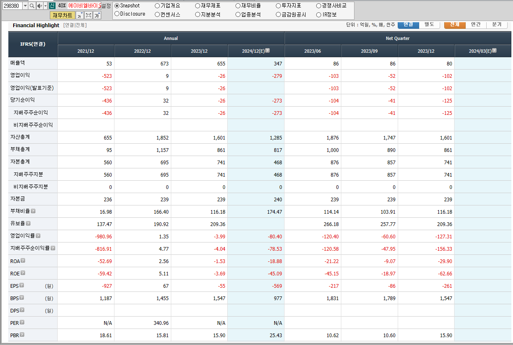Click the speaker sound icon
This screenshot has width=513, height=345.
40,6
